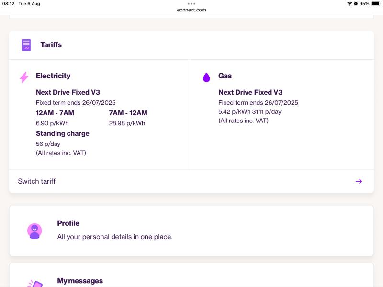The height and width of the screenshot is (287, 383).
Task: Click the Electricity Next Drive Fixed V3 title
Action: tap(68, 92)
